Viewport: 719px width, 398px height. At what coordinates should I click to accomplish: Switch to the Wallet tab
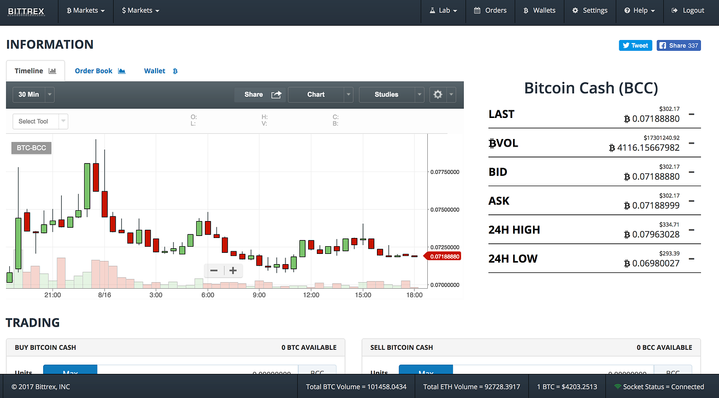[161, 71]
